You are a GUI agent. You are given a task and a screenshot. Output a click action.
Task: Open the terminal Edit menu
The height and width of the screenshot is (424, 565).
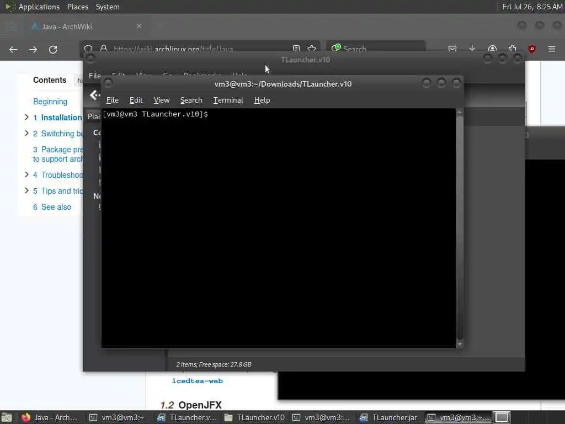(x=136, y=100)
